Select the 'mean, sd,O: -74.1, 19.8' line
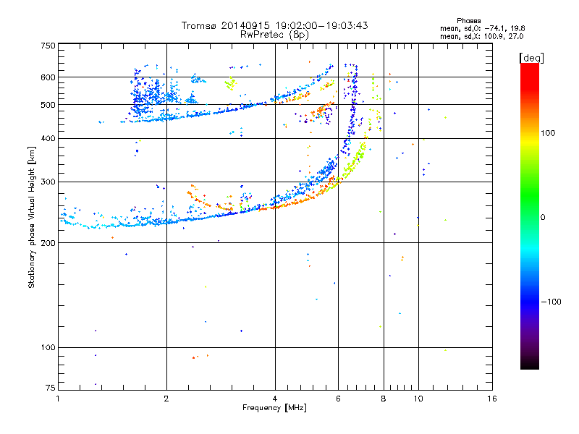This screenshot has height=434, width=579. (482, 28)
